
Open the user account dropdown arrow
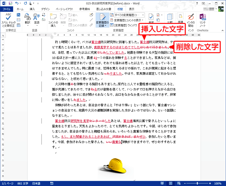216,9
